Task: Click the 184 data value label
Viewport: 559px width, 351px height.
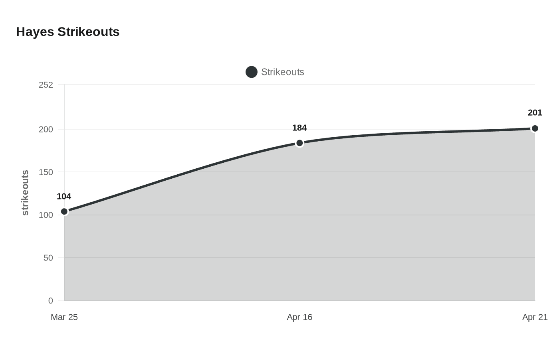Action: (299, 128)
